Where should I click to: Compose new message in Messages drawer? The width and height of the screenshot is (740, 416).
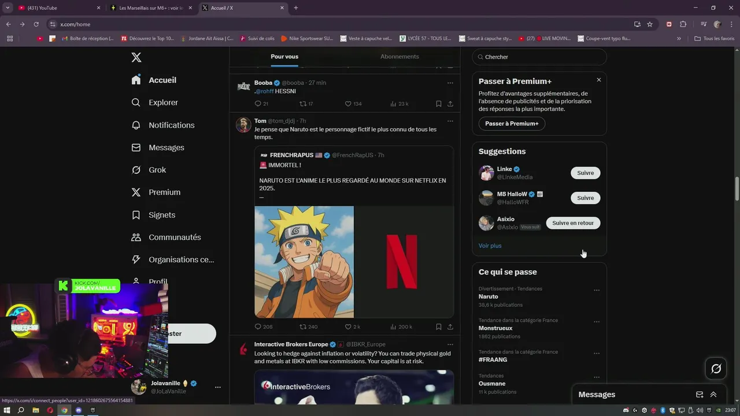pyautogui.click(x=700, y=395)
